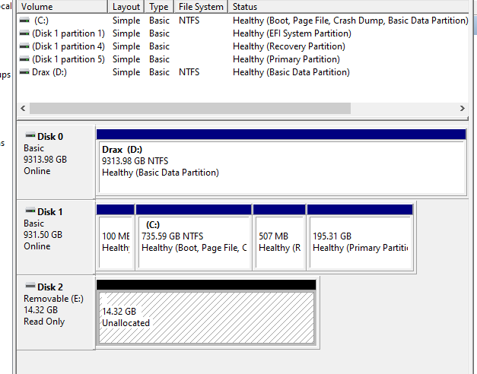Select the 195.31 GB Primary Partition block

(x=360, y=237)
